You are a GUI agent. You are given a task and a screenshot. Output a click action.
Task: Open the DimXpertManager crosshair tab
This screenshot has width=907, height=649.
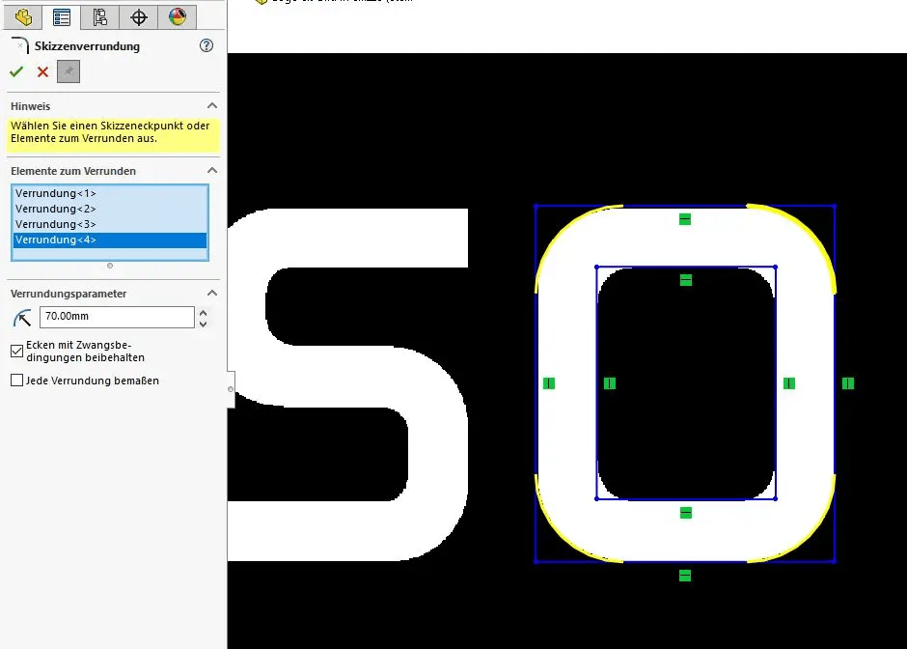click(139, 16)
